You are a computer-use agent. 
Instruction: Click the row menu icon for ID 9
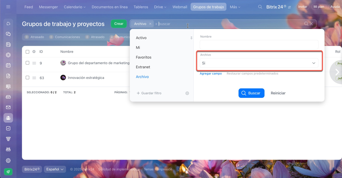click(x=34, y=63)
